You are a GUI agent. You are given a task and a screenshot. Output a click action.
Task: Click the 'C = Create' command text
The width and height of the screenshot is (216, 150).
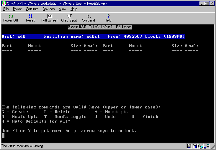click(15, 112)
